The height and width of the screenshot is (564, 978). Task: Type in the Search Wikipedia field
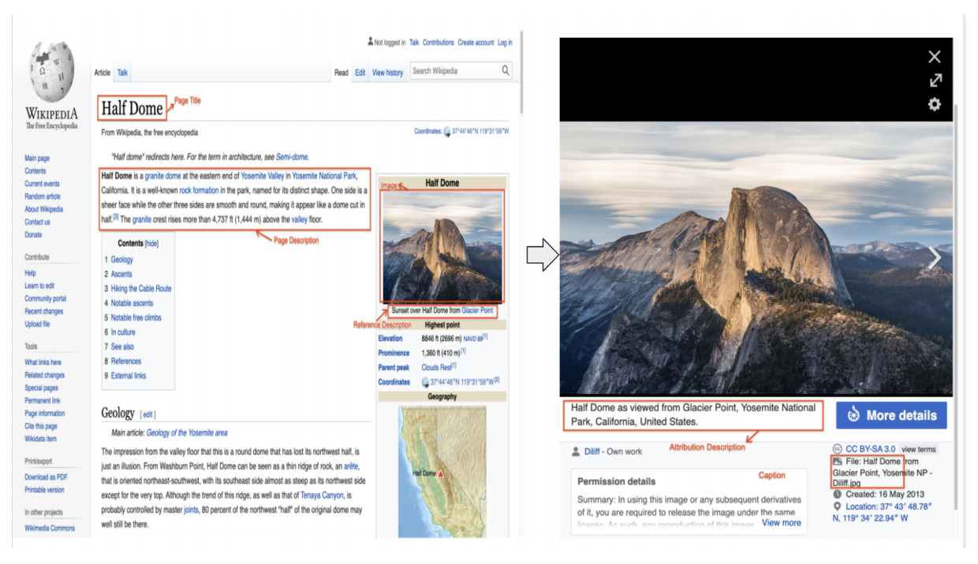click(454, 71)
